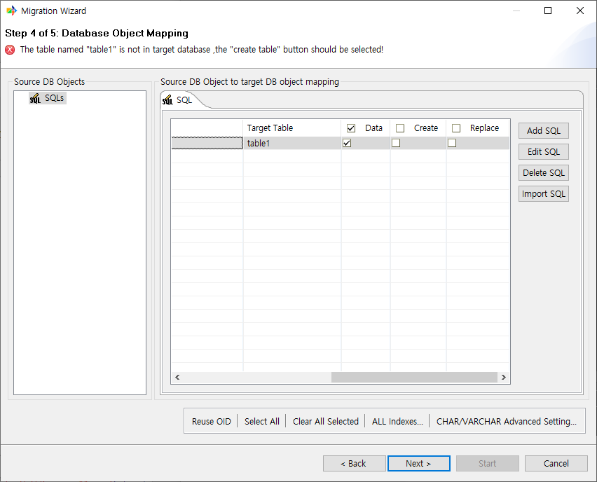Open CHAR/VARCHAR Advanced Setting dialog
597x482 pixels.
(x=506, y=421)
